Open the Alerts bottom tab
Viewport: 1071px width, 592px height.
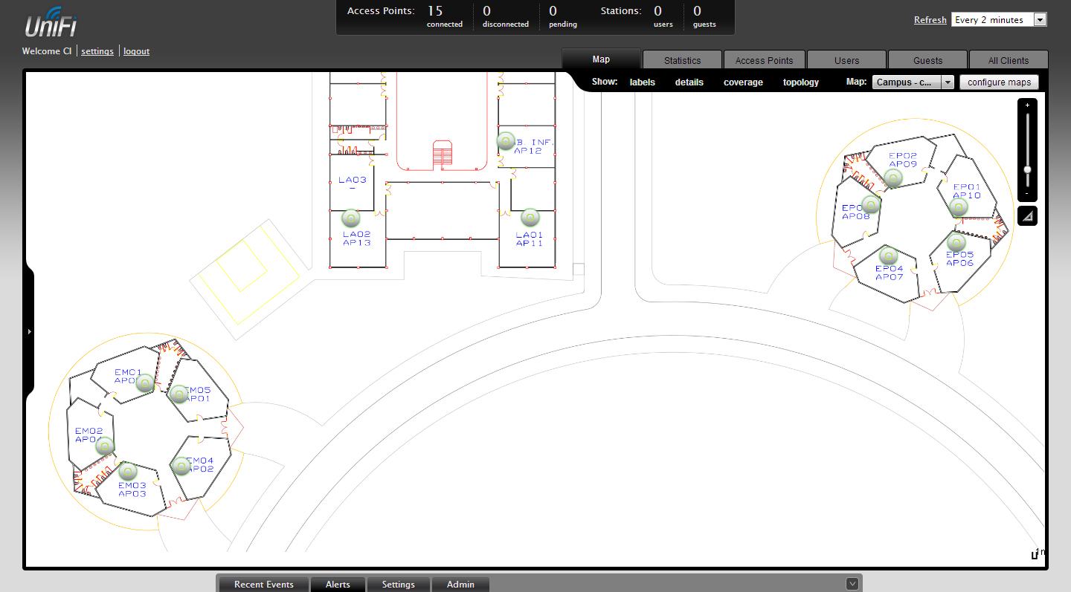tap(338, 585)
